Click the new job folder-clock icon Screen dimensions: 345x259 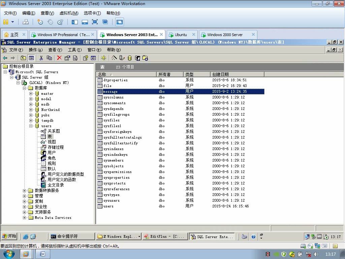pos(145,58)
